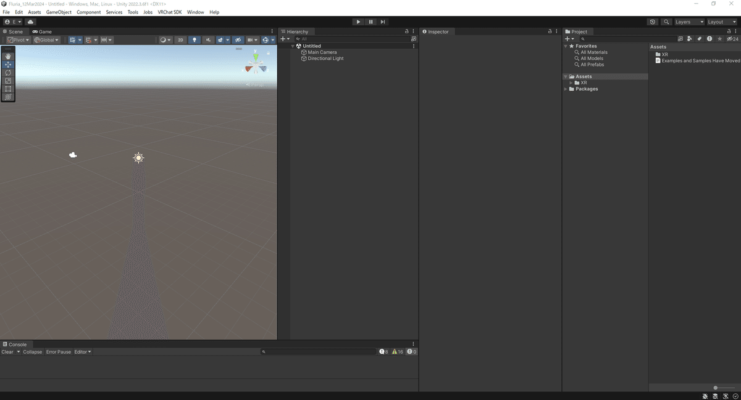Toggle hidden objects visibility in Scene
This screenshot has width=741, height=400.
[x=238, y=40]
